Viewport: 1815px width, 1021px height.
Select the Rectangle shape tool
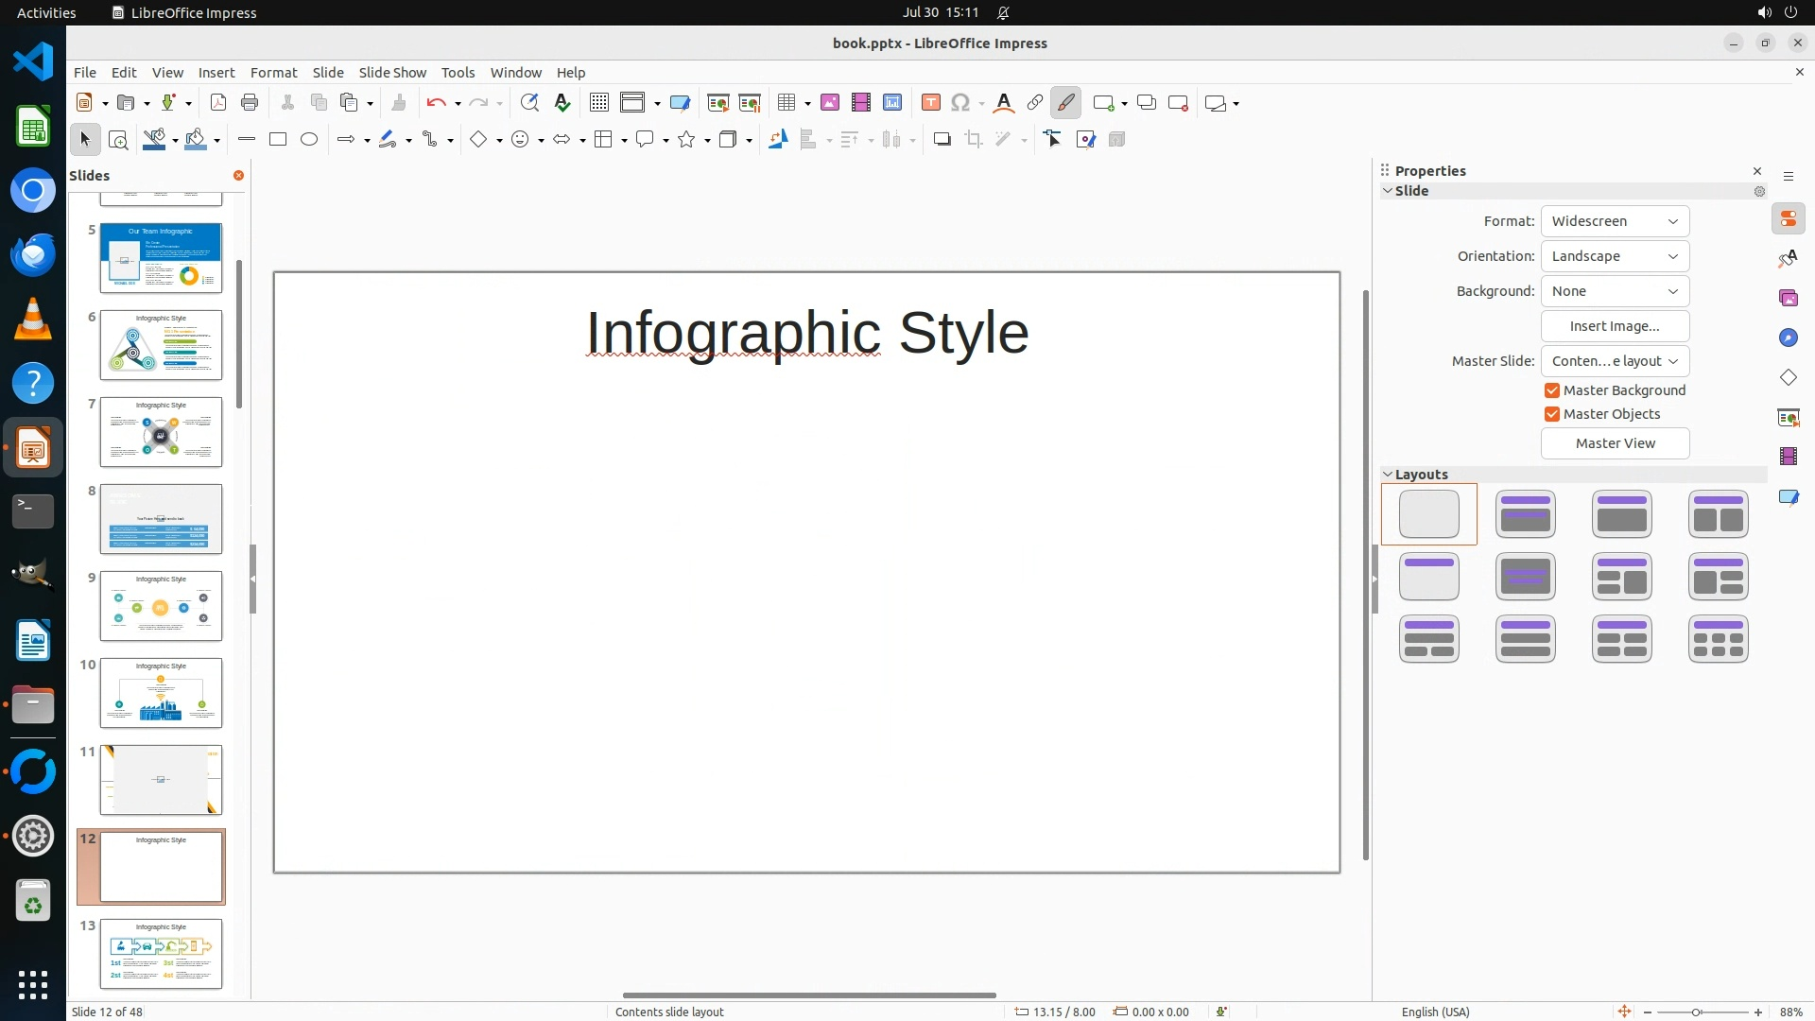278,140
